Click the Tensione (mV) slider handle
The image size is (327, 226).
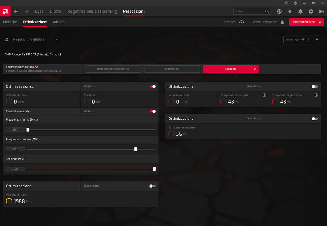(x=154, y=169)
